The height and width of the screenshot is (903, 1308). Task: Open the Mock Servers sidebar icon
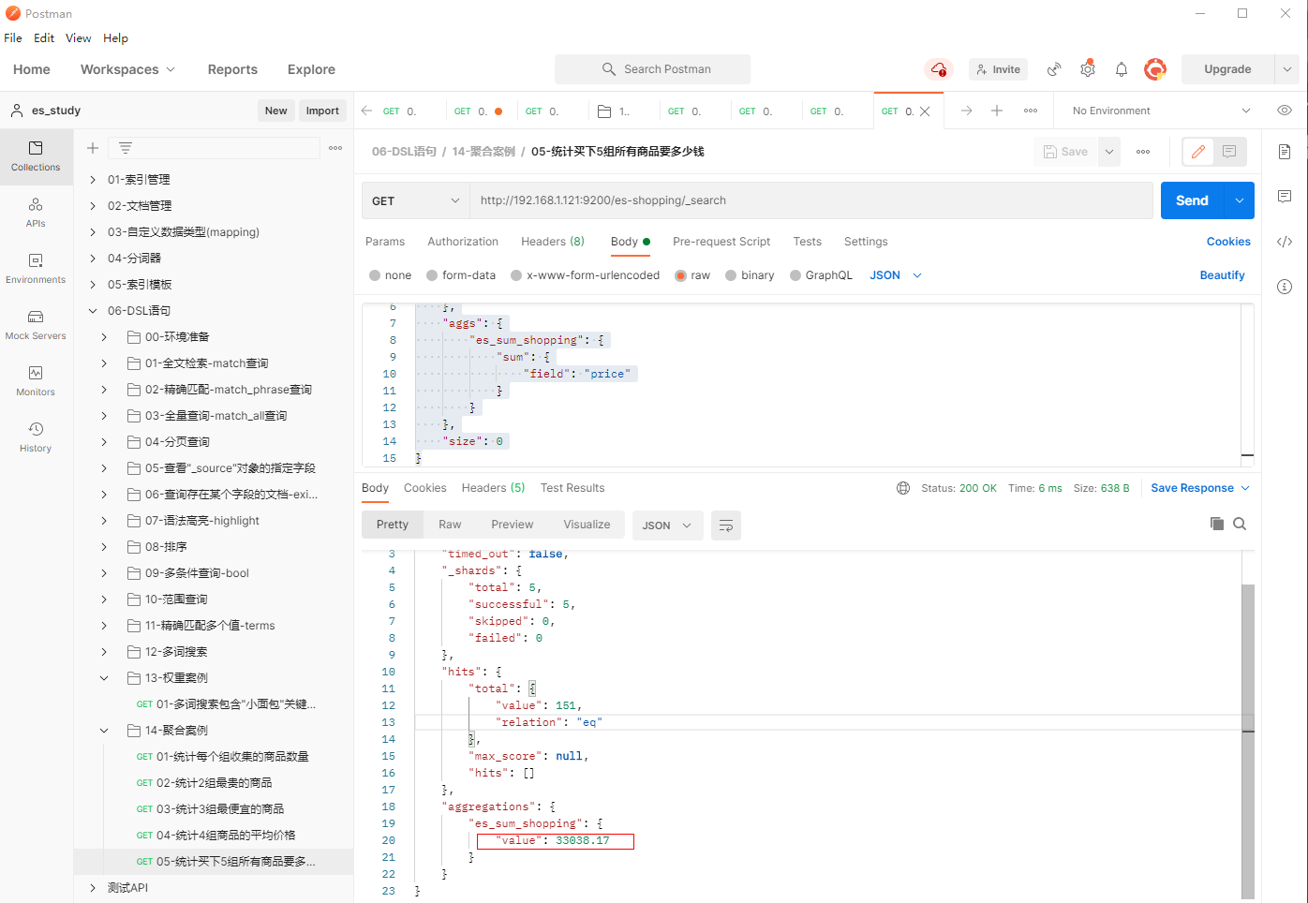point(36,324)
